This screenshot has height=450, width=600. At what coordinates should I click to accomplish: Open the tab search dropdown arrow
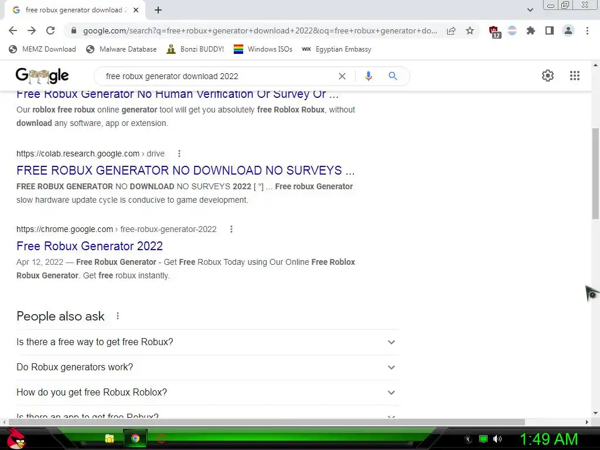coord(530,10)
